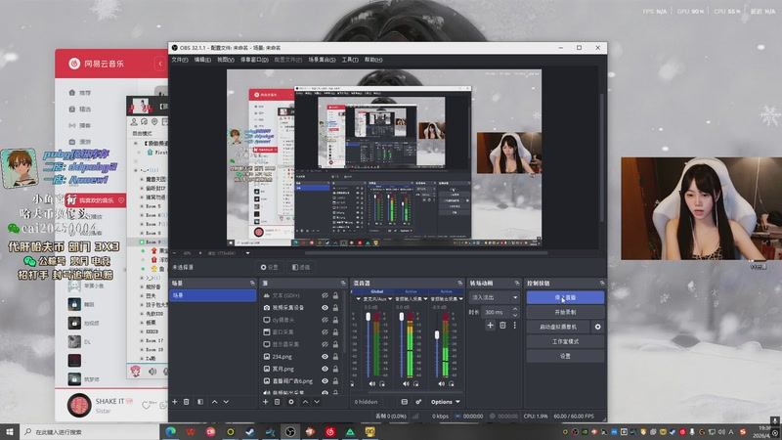Viewport: 782px width, 440px height.
Task: Toggle monitoring headphone icon for 麦克风/Aux channel
Action: click(382, 383)
